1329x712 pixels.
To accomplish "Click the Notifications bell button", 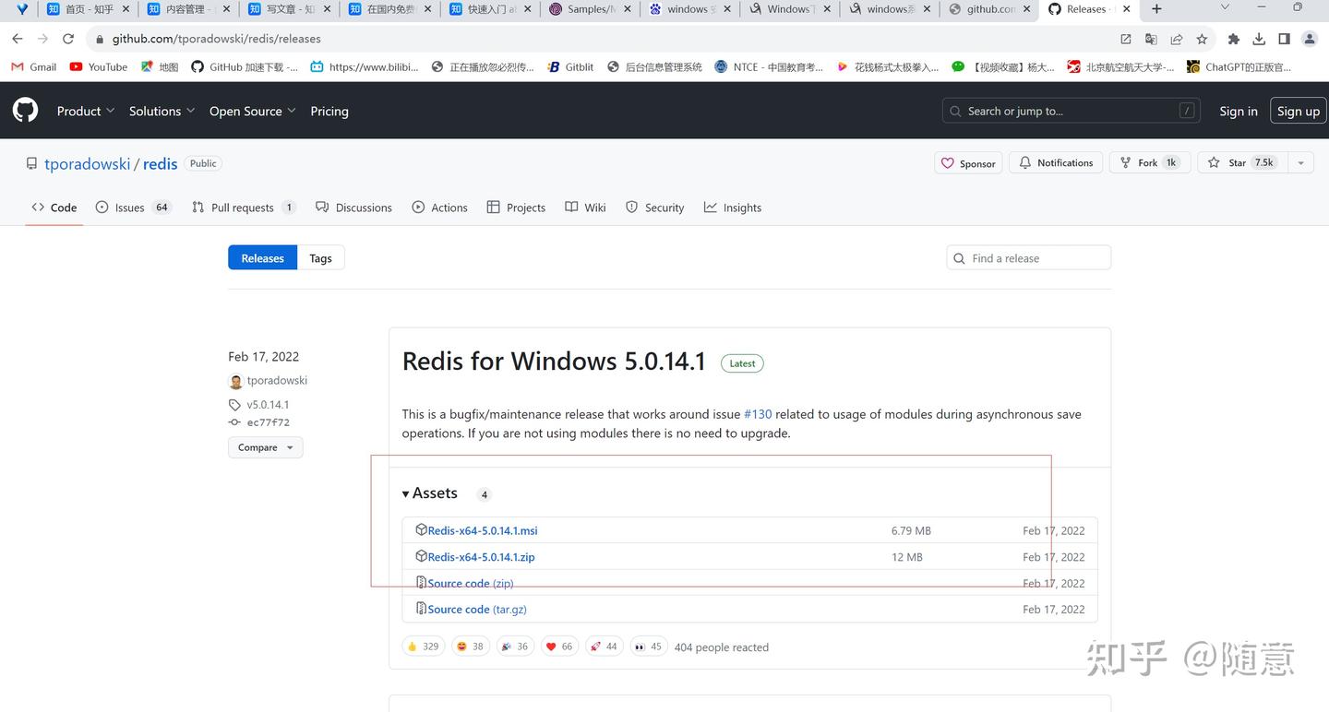I will pyautogui.click(x=1056, y=162).
